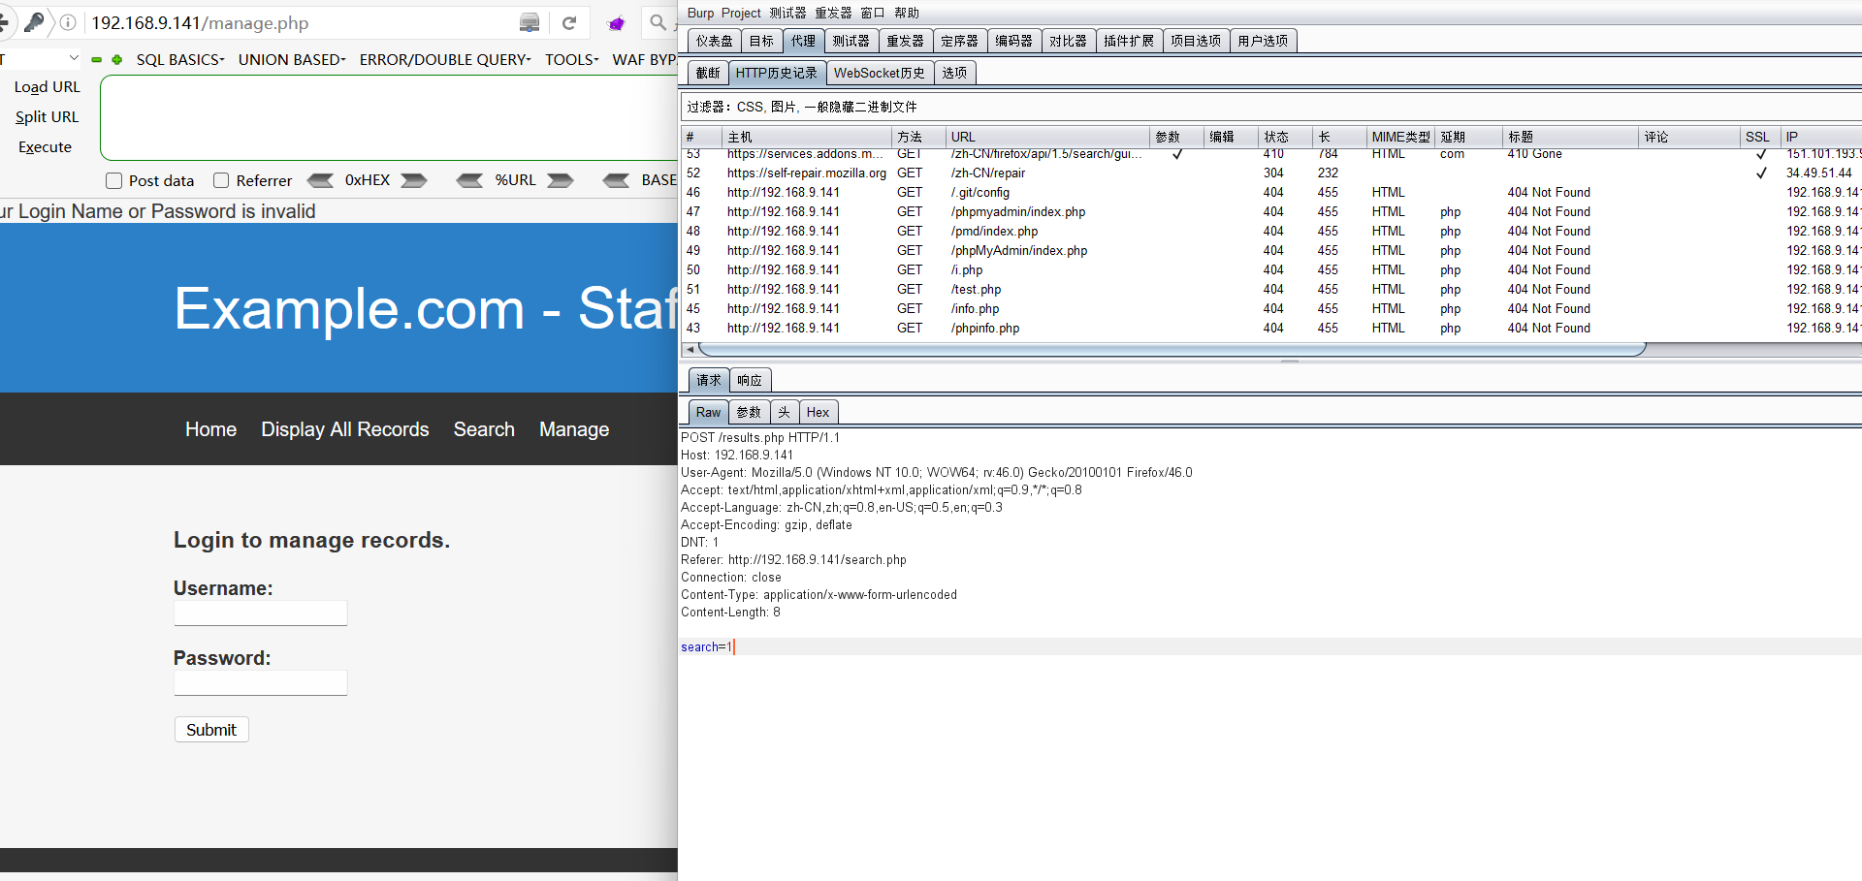Click the %URL decode left arrow
Image resolution: width=1862 pixels, height=881 pixels.
click(x=470, y=180)
